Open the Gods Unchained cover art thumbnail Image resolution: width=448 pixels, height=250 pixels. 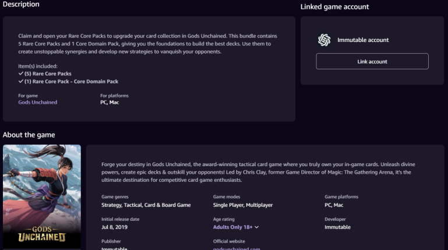42,196
